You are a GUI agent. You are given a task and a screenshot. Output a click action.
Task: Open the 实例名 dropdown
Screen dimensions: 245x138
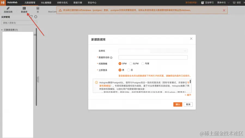click(x=153, y=51)
